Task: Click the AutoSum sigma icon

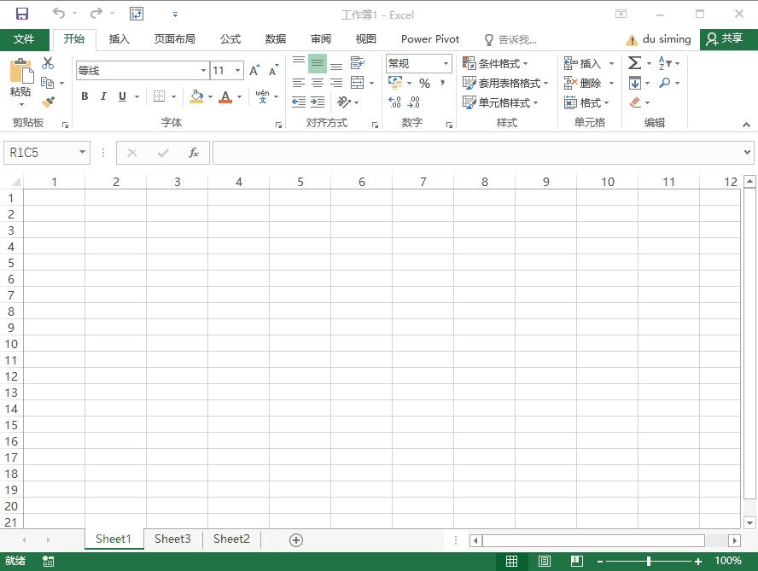Action: (x=634, y=63)
